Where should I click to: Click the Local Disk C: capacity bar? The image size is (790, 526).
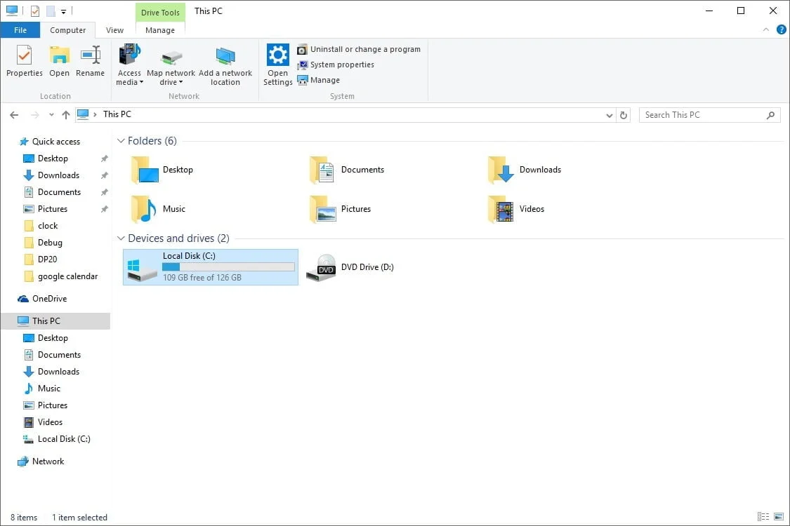(x=229, y=267)
